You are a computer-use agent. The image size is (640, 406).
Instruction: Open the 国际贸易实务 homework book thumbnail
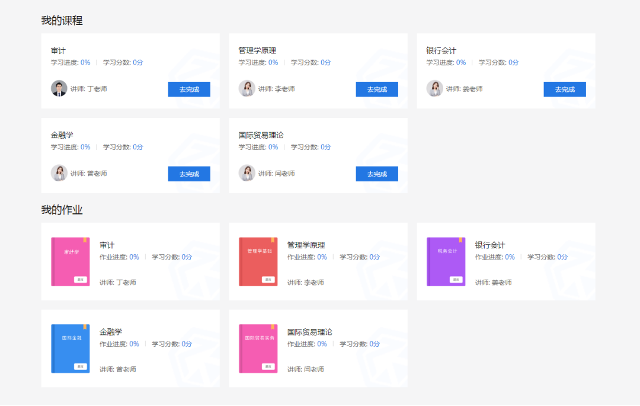click(x=257, y=349)
